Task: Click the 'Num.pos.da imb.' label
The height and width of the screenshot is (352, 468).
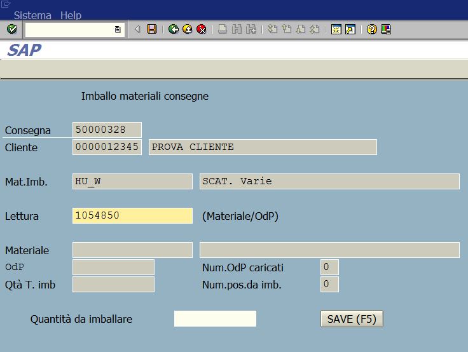Action: [242, 285]
